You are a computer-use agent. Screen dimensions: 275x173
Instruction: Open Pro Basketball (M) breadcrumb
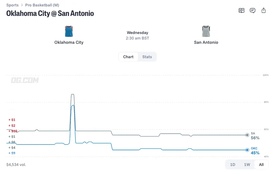(42, 5)
